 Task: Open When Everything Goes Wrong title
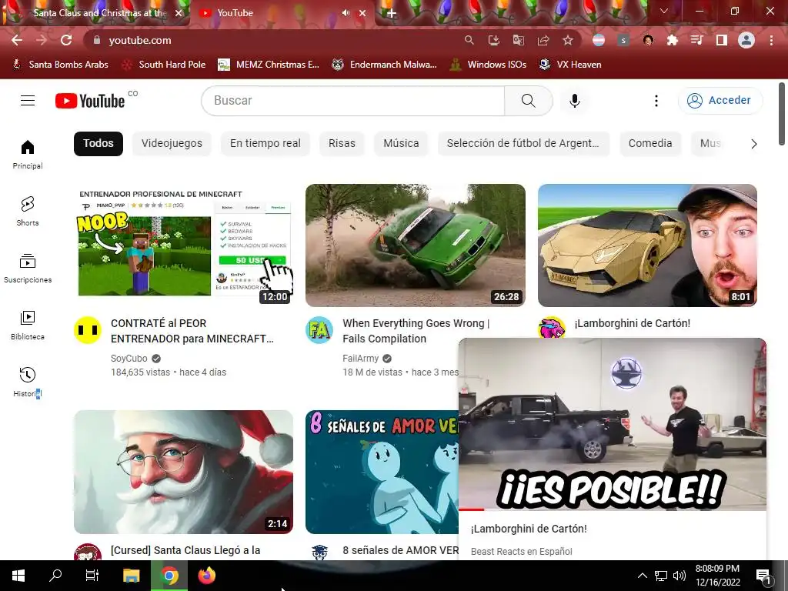[x=416, y=331]
